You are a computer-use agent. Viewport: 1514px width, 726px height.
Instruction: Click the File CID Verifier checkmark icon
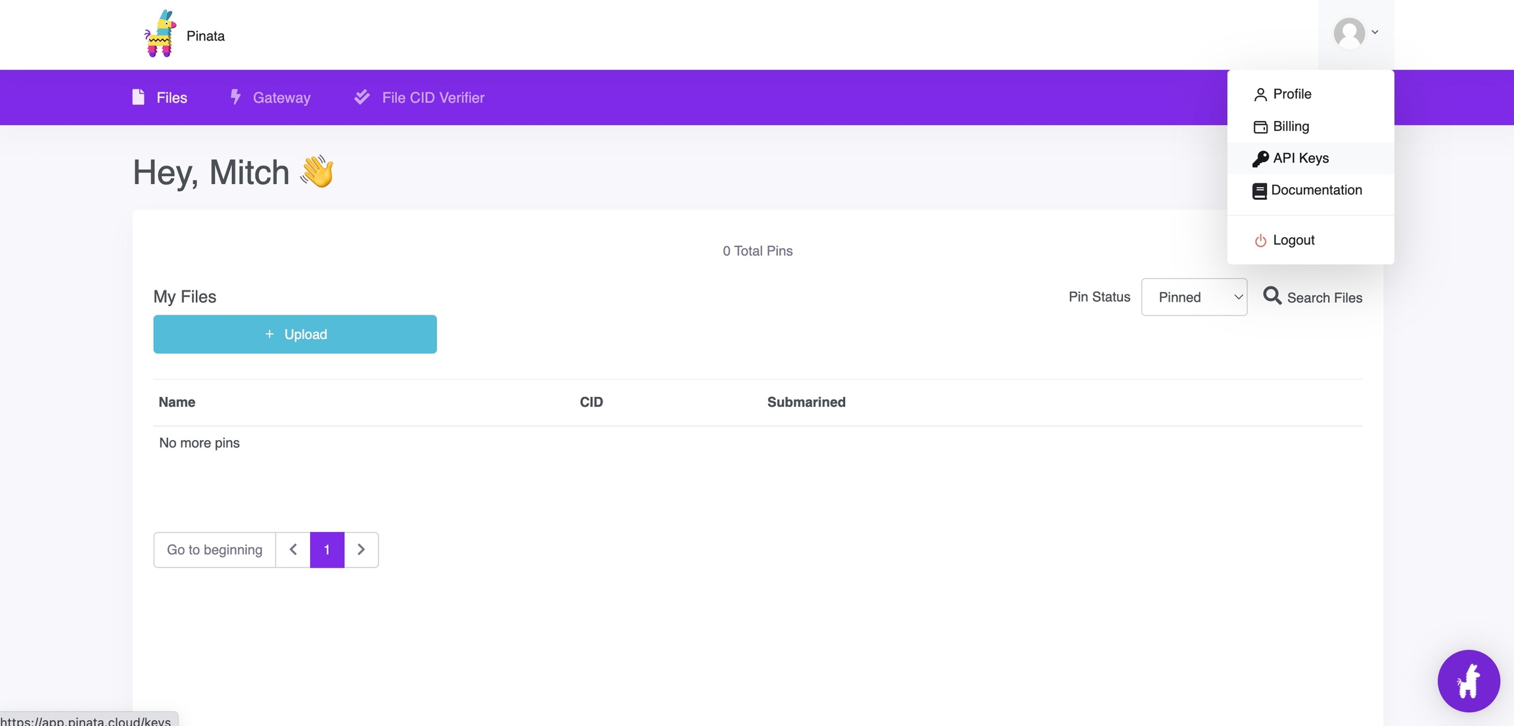(x=362, y=97)
